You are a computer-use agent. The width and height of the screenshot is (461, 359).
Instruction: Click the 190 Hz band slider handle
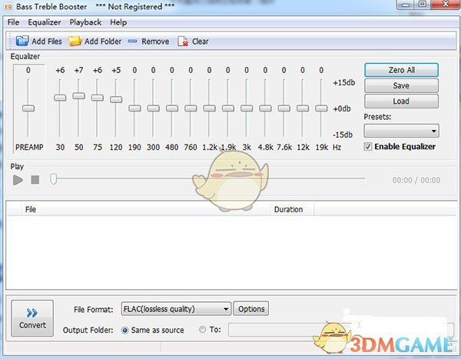[134, 108]
